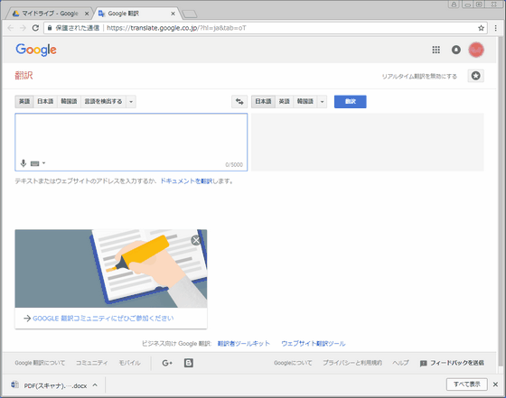Open プライバシーと利用規約 footer link
Screen dimensions: 506x398
pyautogui.click(x=352, y=363)
